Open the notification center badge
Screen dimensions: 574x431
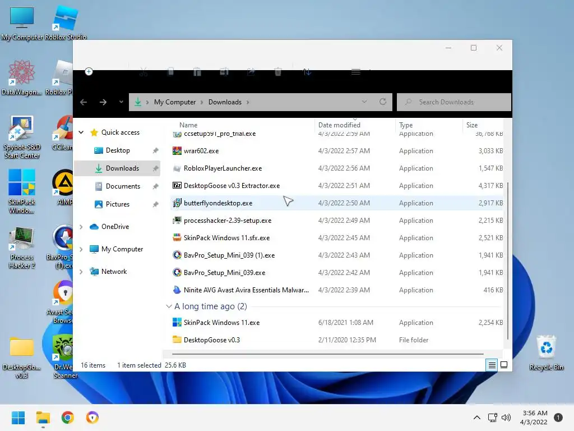558,418
